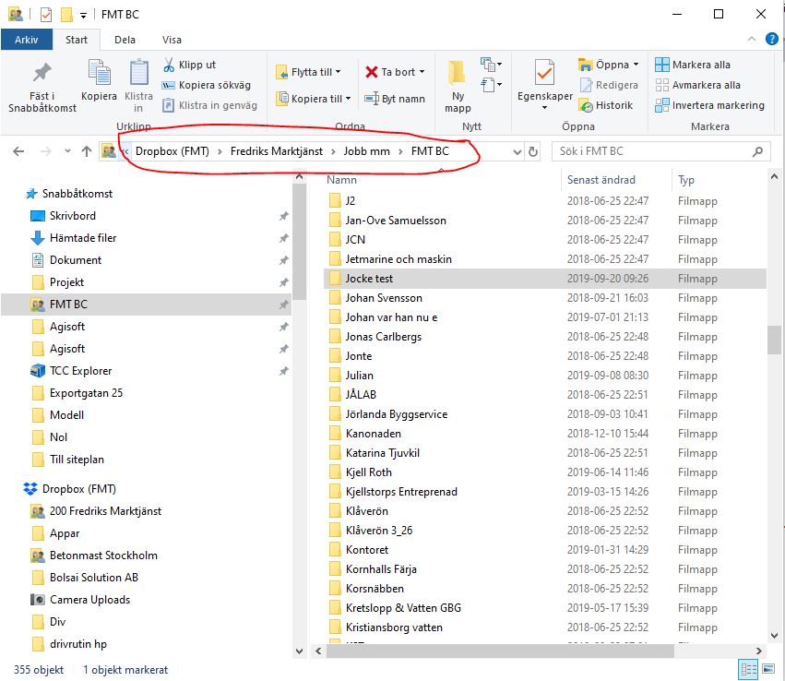Viewport: 785px width, 681px height.
Task: Open the Arkiv menu tab
Action: tap(27, 40)
